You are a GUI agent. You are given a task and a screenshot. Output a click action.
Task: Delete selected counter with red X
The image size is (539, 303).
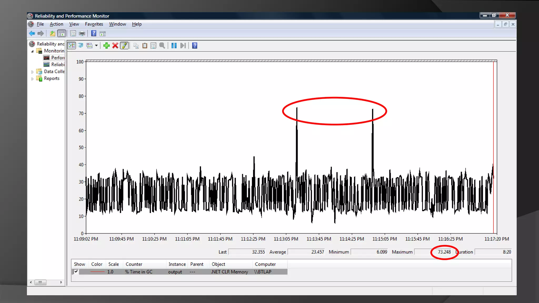115,46
